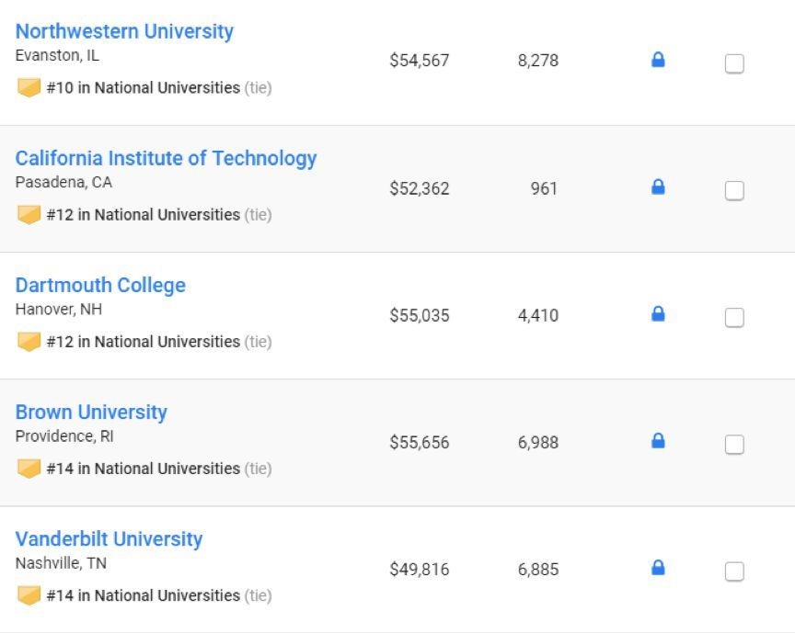This screenshot has height=633, width=795.
Task: Click the lock icon for California Institute of Technology
Action: tap(658, 187)
